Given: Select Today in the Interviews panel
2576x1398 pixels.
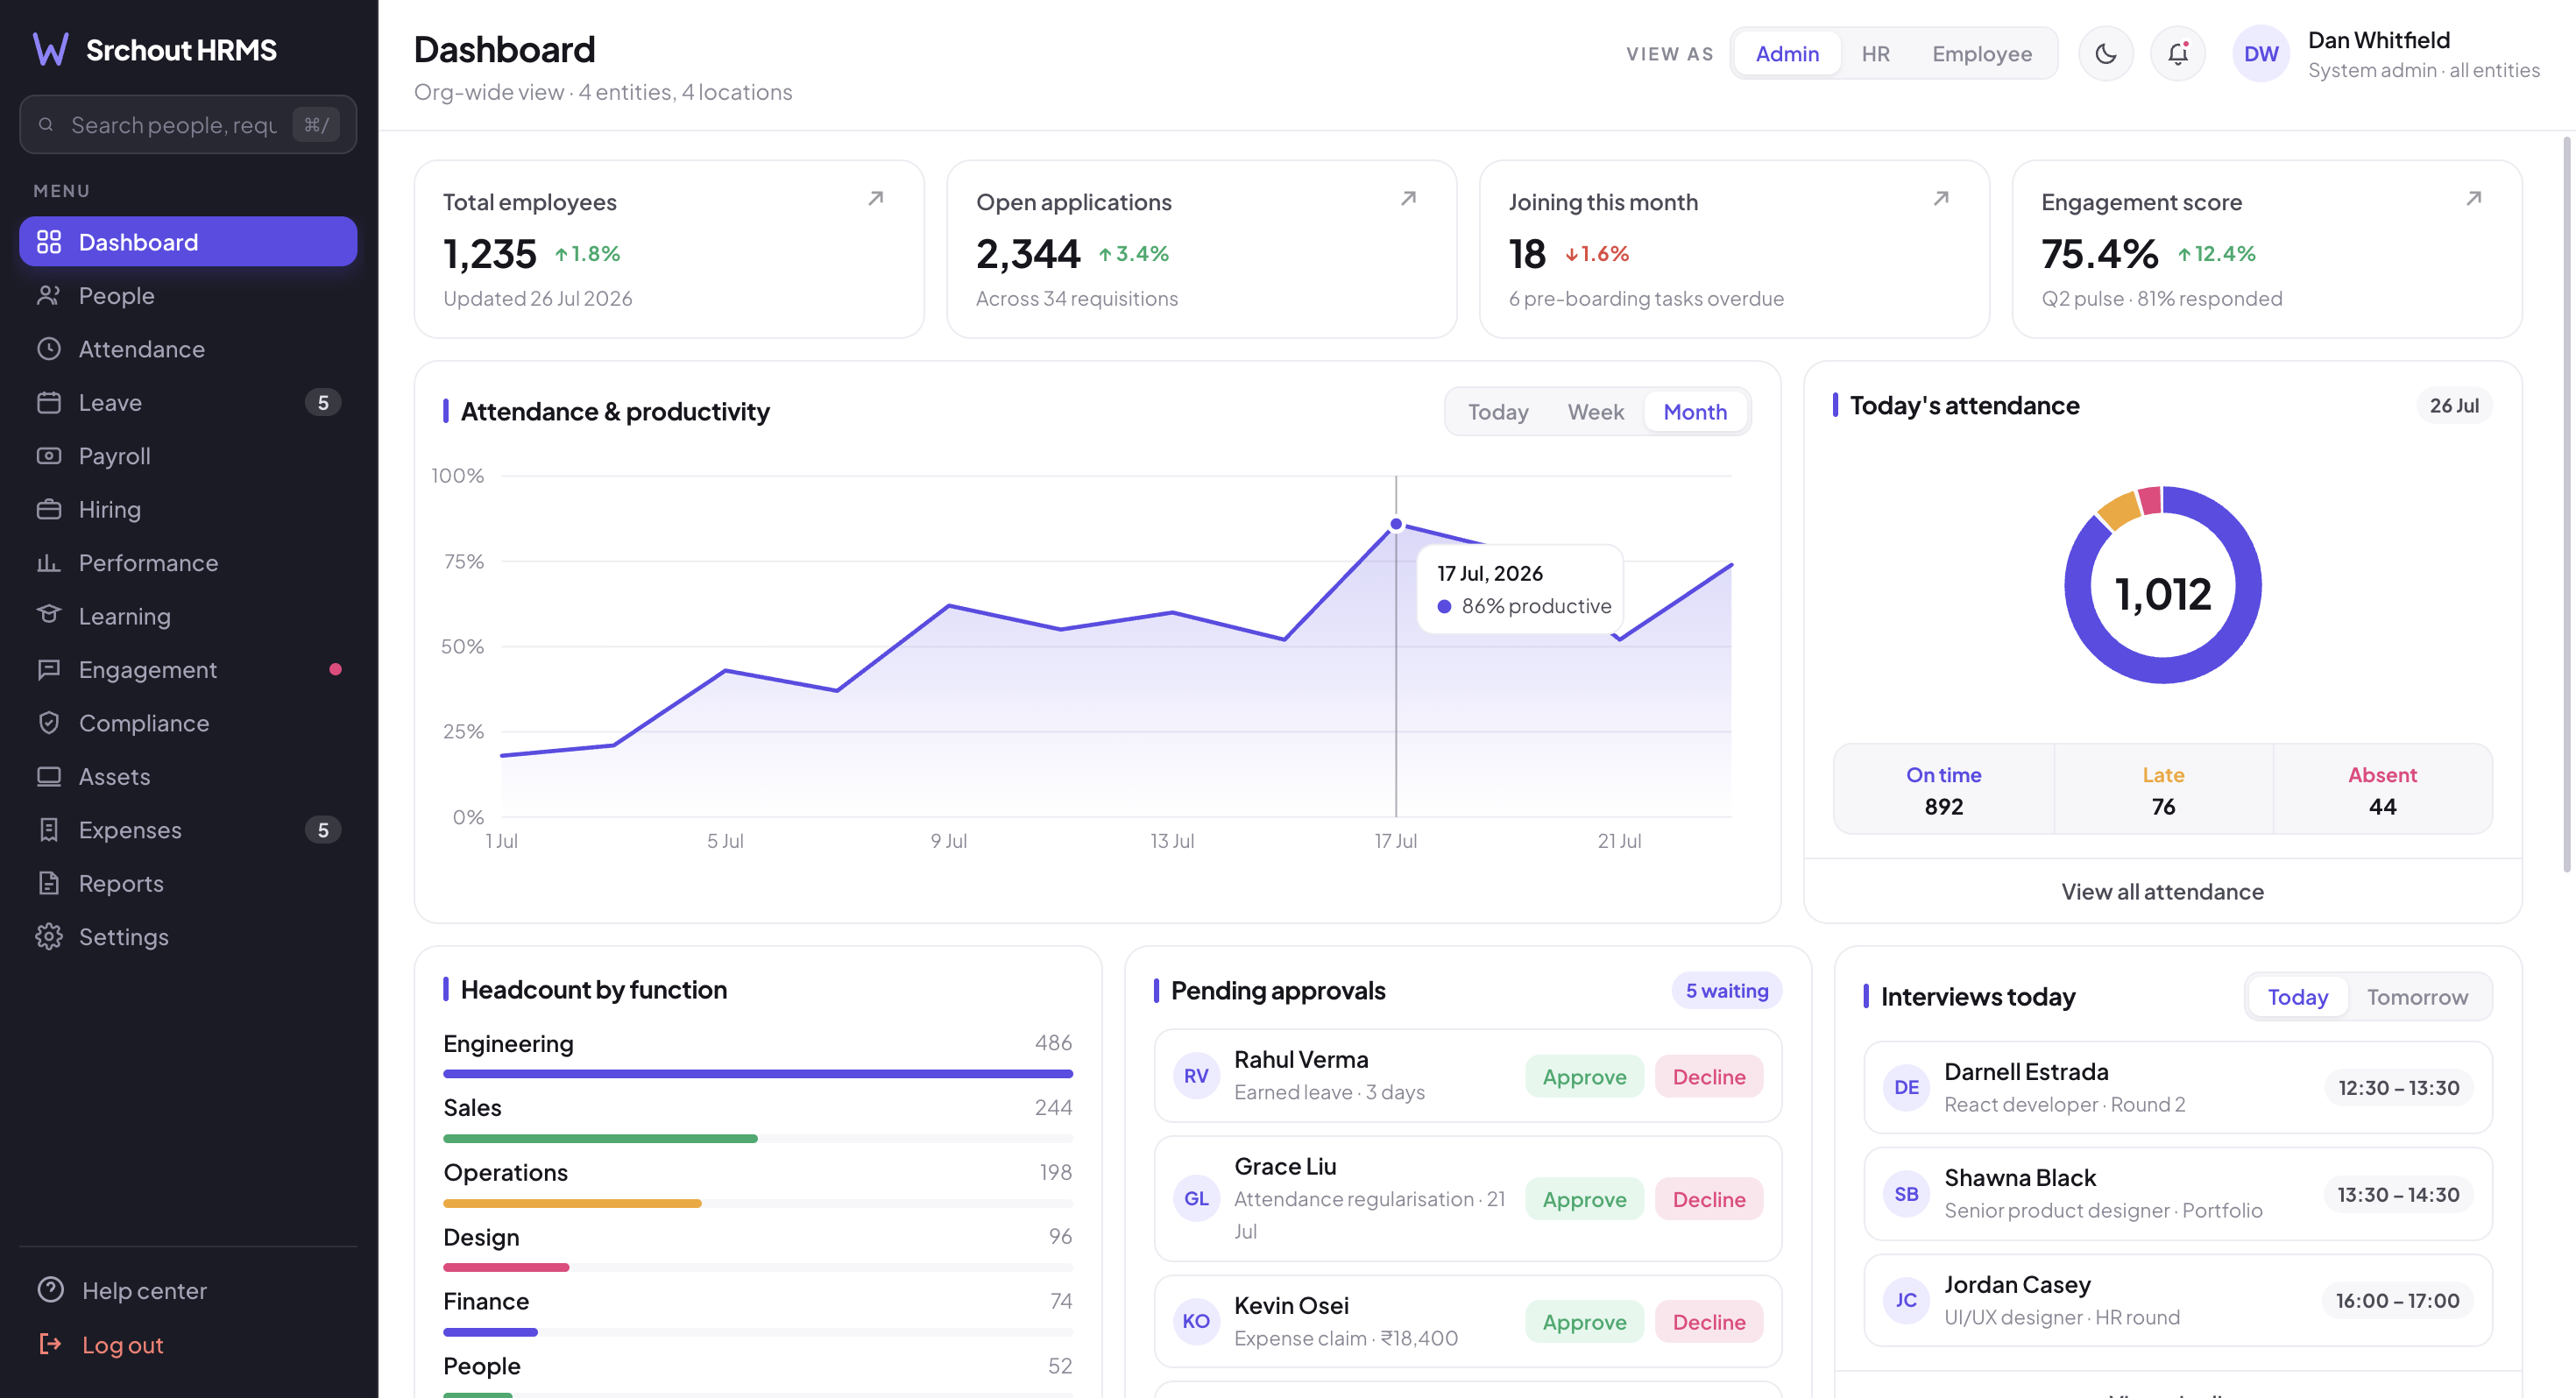Looking at the screenshot, I should (x=2298, y=997).
